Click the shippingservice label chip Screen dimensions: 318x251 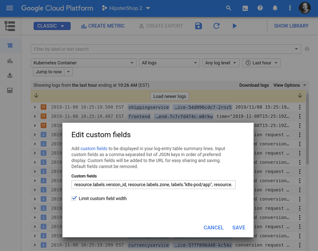(148, 107)
